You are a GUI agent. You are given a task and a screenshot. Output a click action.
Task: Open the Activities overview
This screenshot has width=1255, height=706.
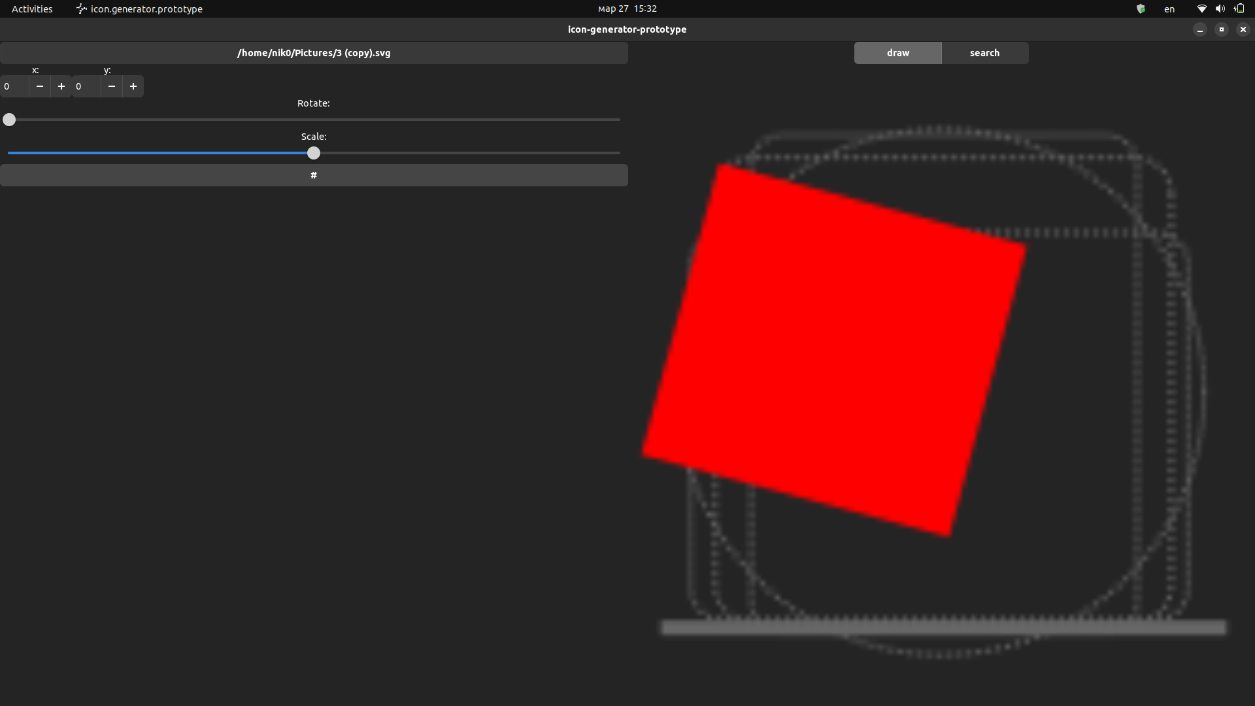(31, 8)
